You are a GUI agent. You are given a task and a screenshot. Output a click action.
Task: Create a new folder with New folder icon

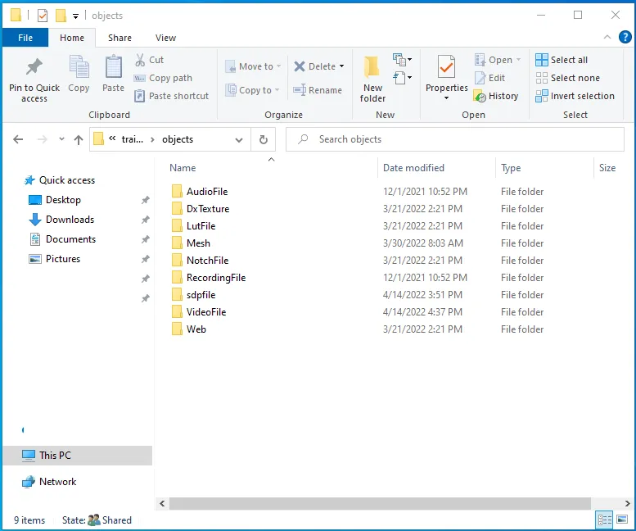pos(372,68)
